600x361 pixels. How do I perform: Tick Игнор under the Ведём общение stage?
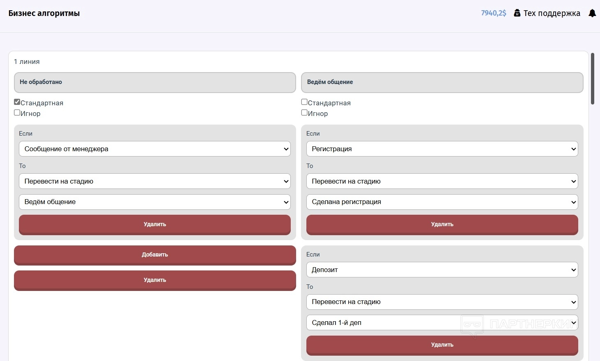pos(304,113)
